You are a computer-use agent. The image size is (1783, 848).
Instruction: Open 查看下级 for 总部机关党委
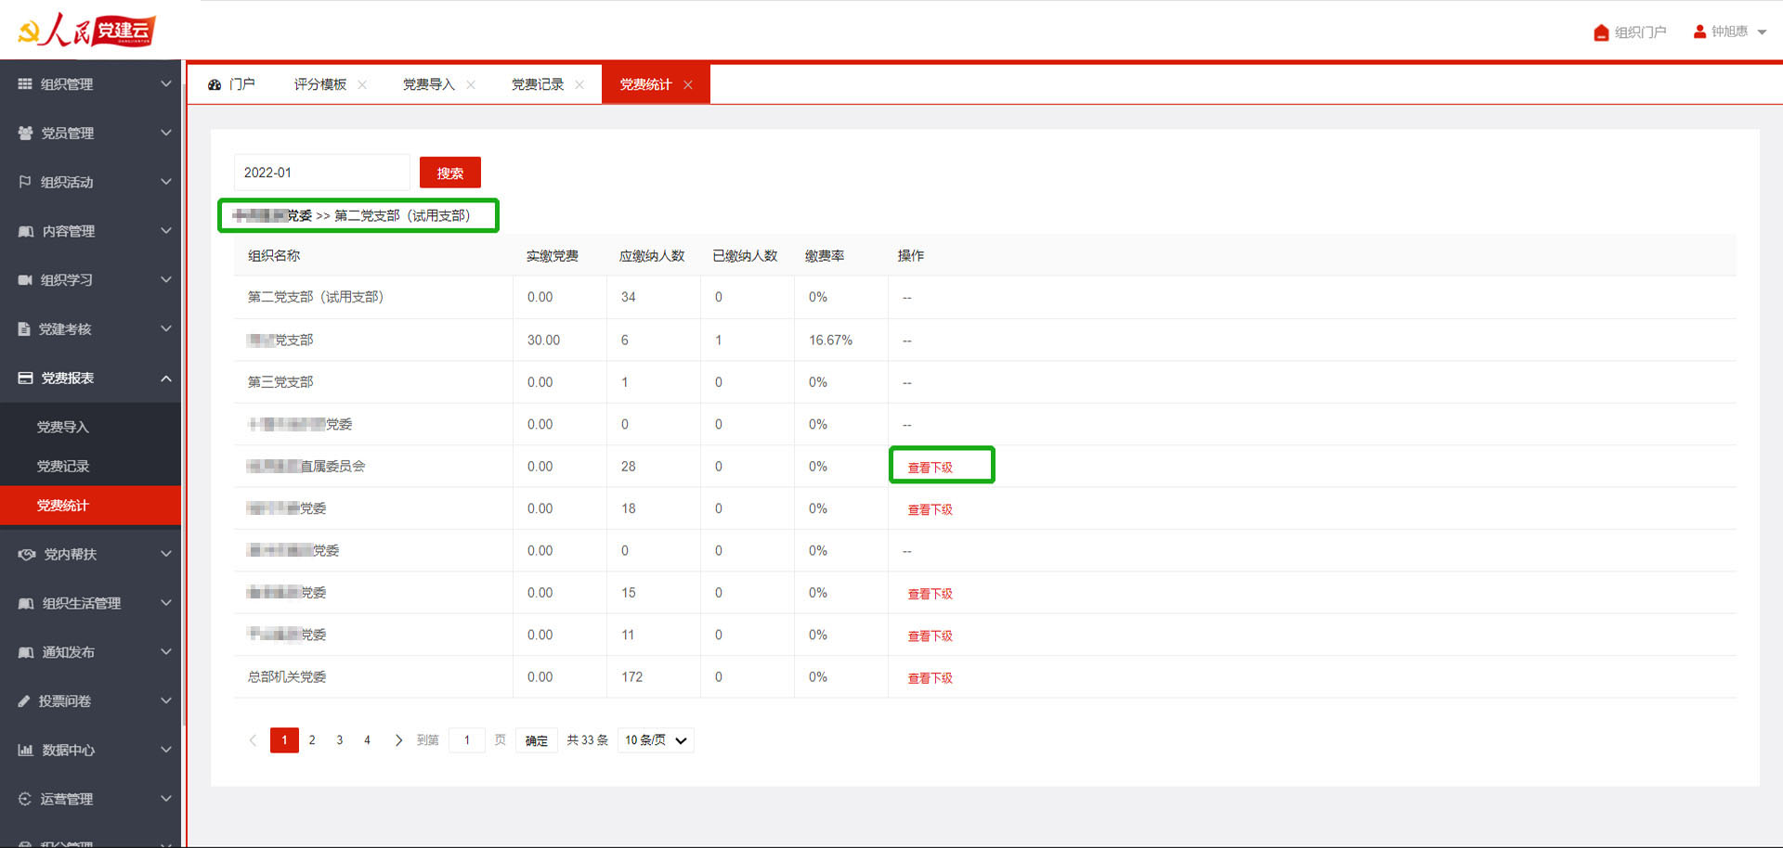930,677
